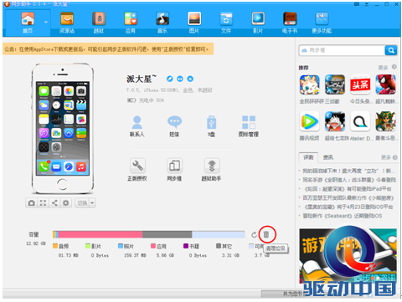Image resolution: width=402 pixels, height=302 pixels.
Task: Expand 更多 next to 推荐 recommendations
Action: click(x=387, y=67)
